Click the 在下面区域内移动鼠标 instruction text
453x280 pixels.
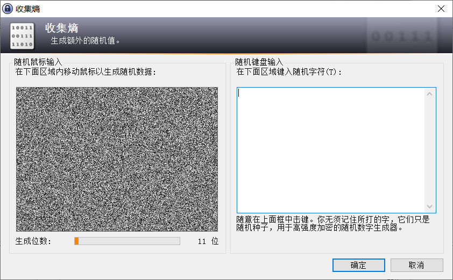tap(85, 71)
